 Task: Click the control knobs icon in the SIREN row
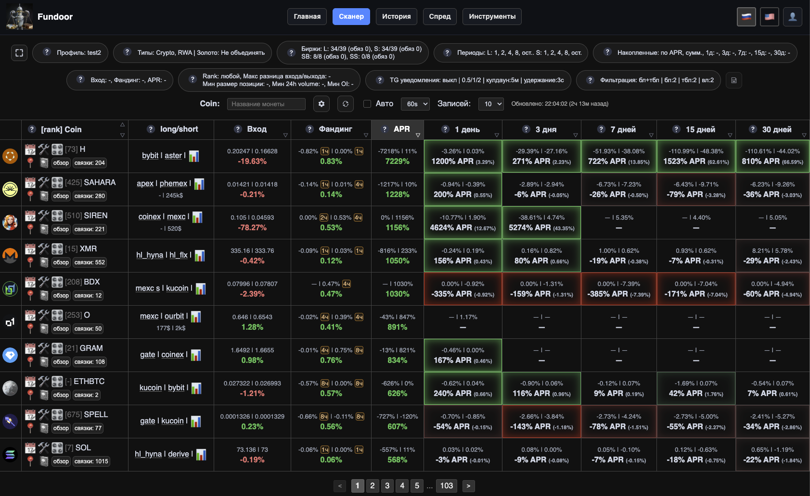pos(57,216)
